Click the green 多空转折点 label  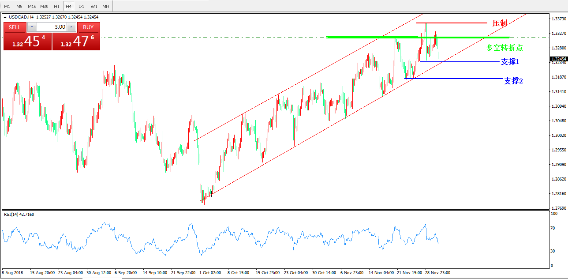point(504,48)
